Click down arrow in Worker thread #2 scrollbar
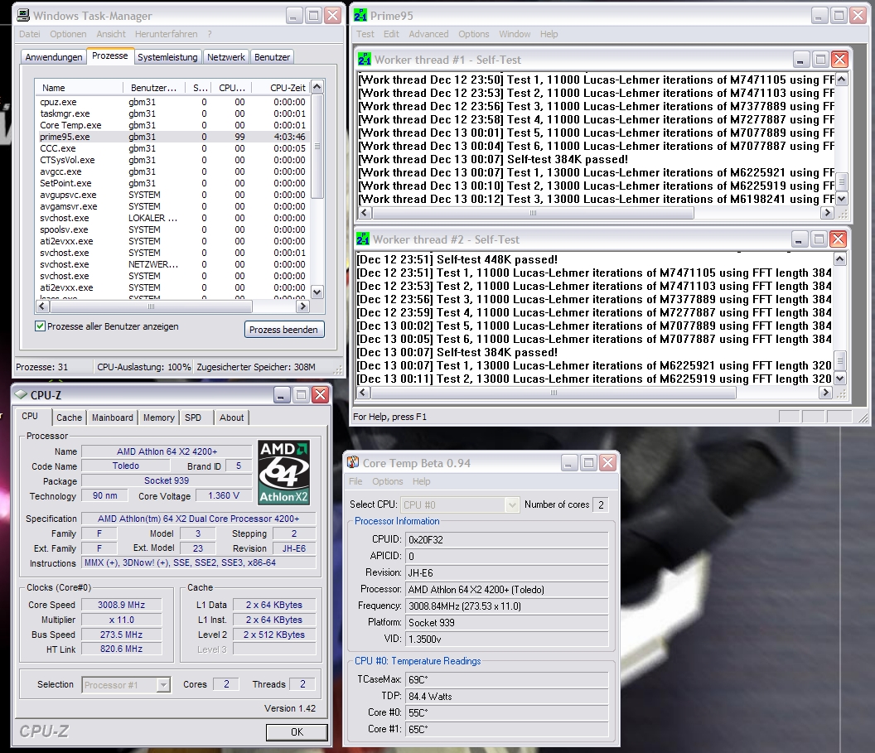The height and width of the screenshot is (753, 875). (840, 379)
